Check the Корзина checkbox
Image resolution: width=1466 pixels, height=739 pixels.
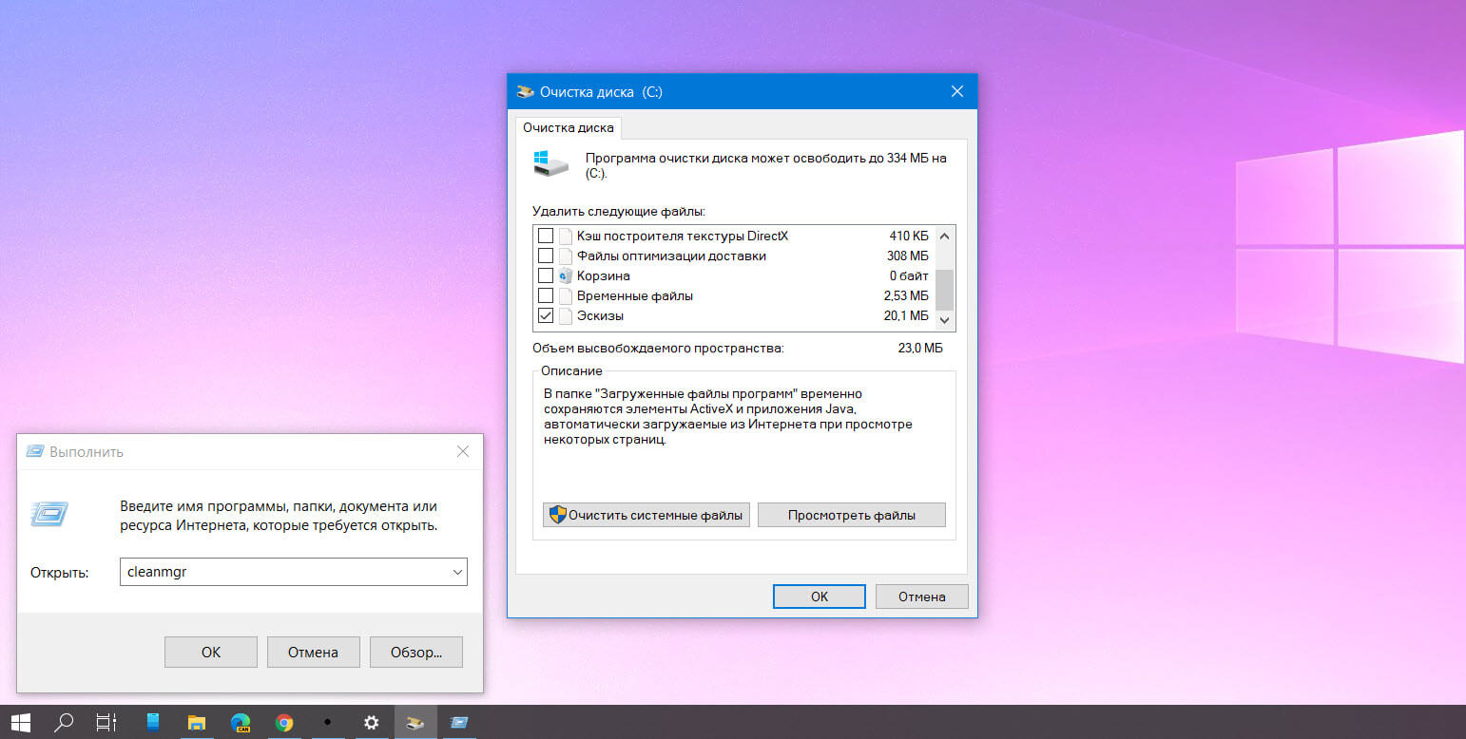(546, 275)
